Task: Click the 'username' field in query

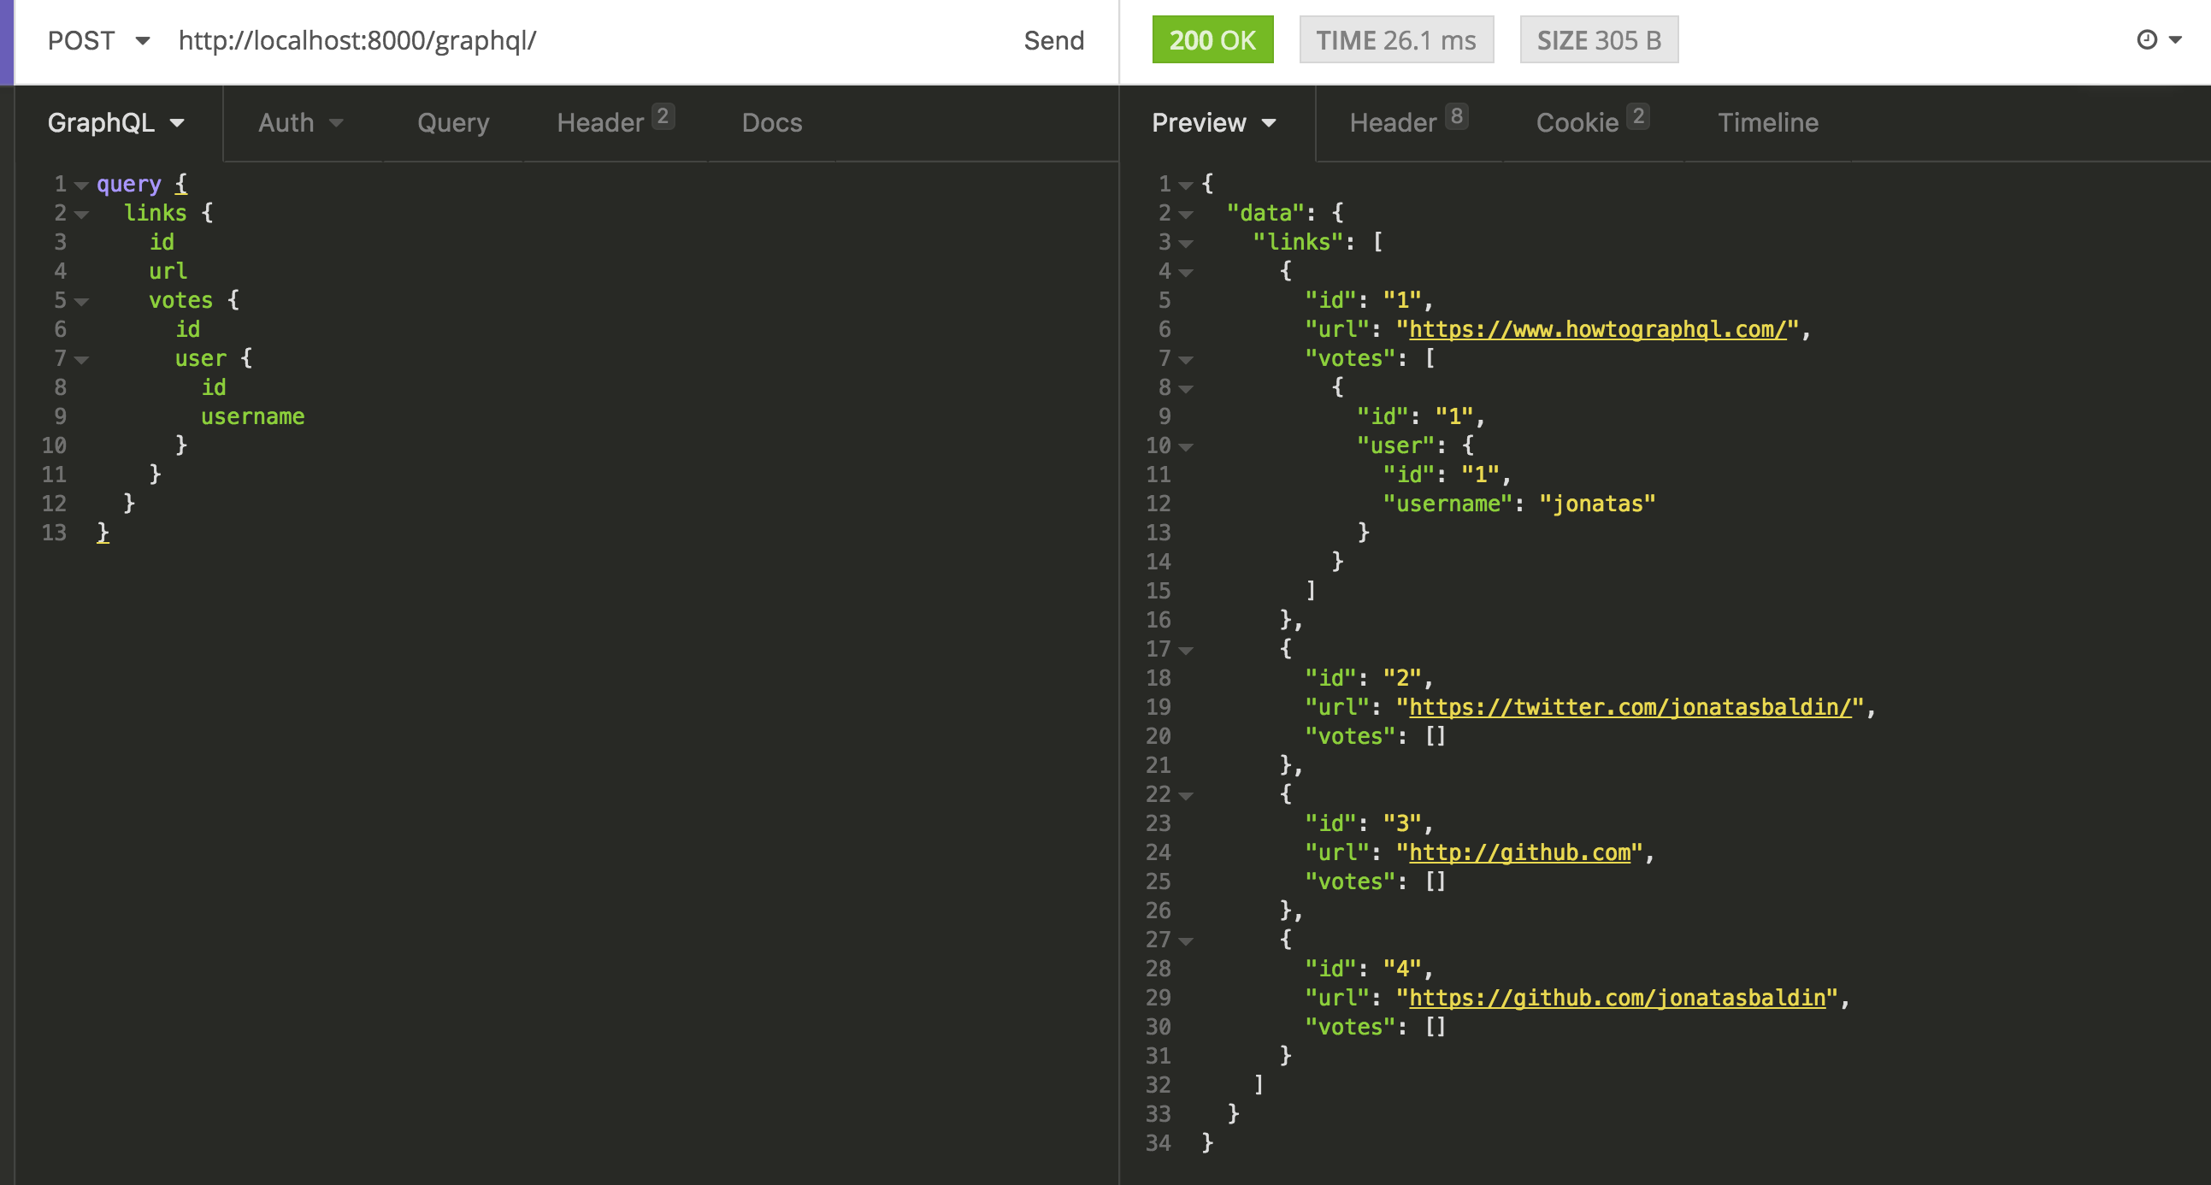Action: click(x=252, y=417)
